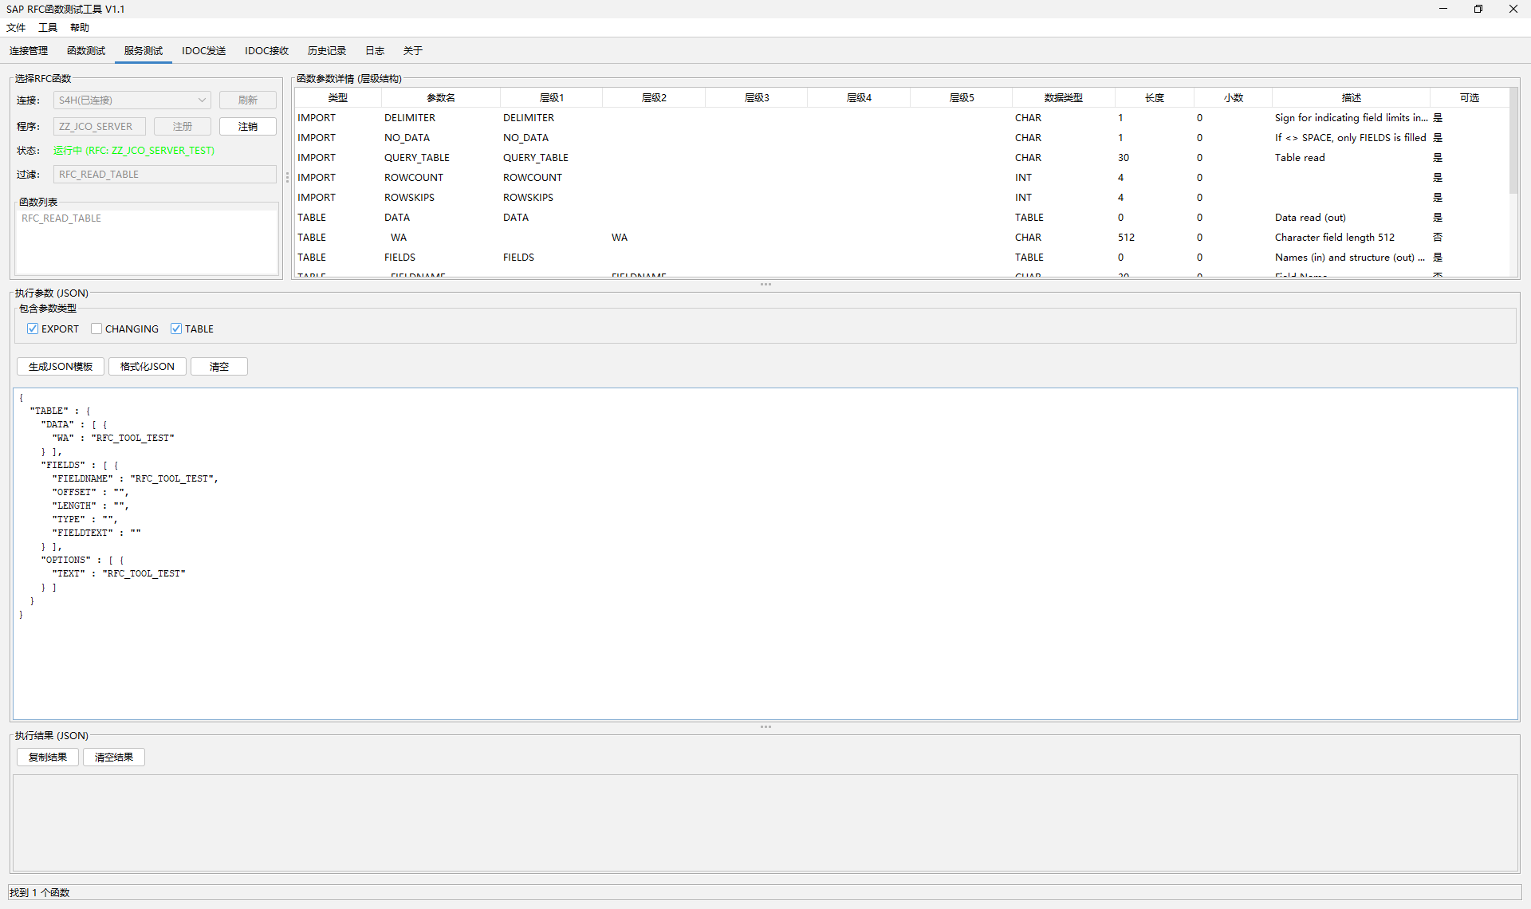1531x909 pixels.
Task: Open the connection S4H dropdown
Action: tap(132, 100)
